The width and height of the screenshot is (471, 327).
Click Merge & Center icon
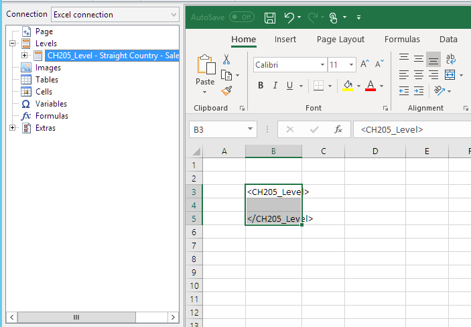coord(450,74)
